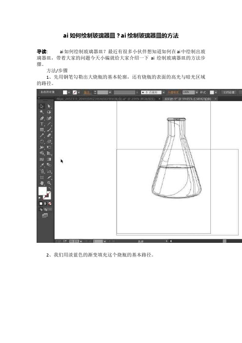Close the RGB document tab
Screen dimensions: 242x343
pyautogui.click(x=159, y=99)
